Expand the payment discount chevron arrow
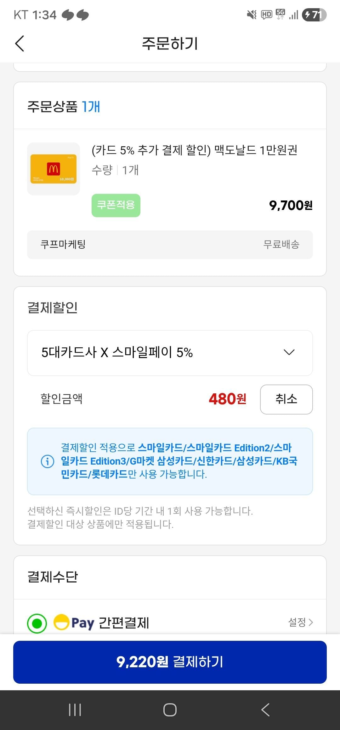 [x=289, y=352]
